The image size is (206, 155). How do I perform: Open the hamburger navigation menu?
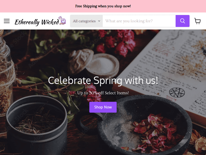click(7, 21)
